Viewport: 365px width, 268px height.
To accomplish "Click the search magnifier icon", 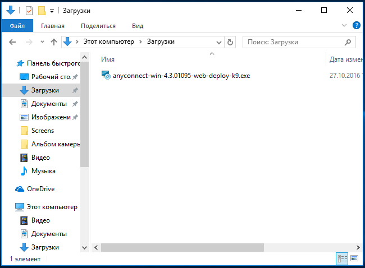I will click(348, 42).
